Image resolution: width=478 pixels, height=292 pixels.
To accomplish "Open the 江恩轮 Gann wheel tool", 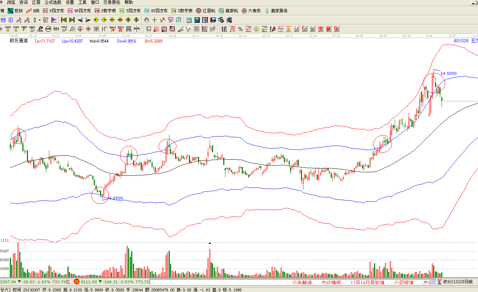I will [205, 11].
